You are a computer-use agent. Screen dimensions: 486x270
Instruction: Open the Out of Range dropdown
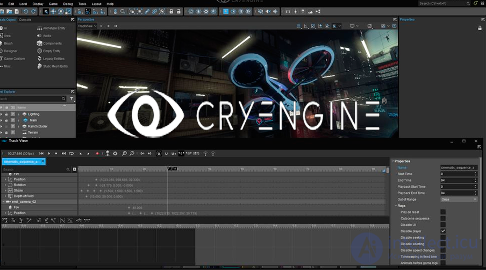(x=459, y=200)
